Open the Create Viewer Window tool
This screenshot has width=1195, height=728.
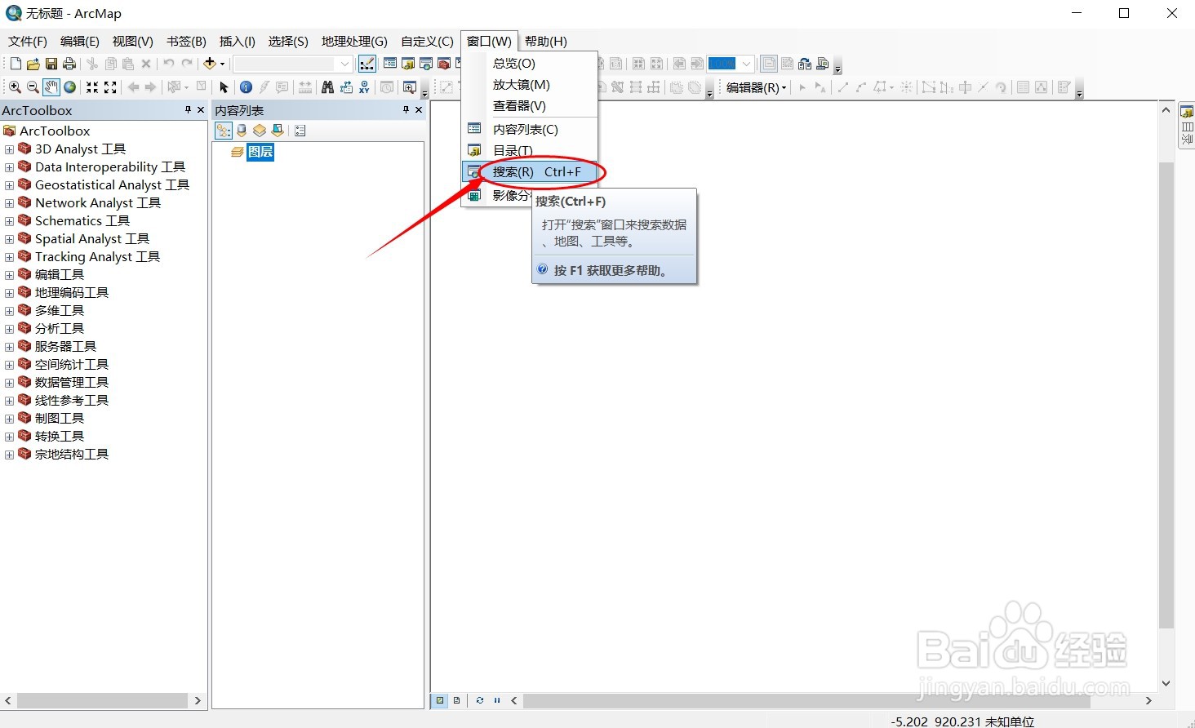pos(410,87)
